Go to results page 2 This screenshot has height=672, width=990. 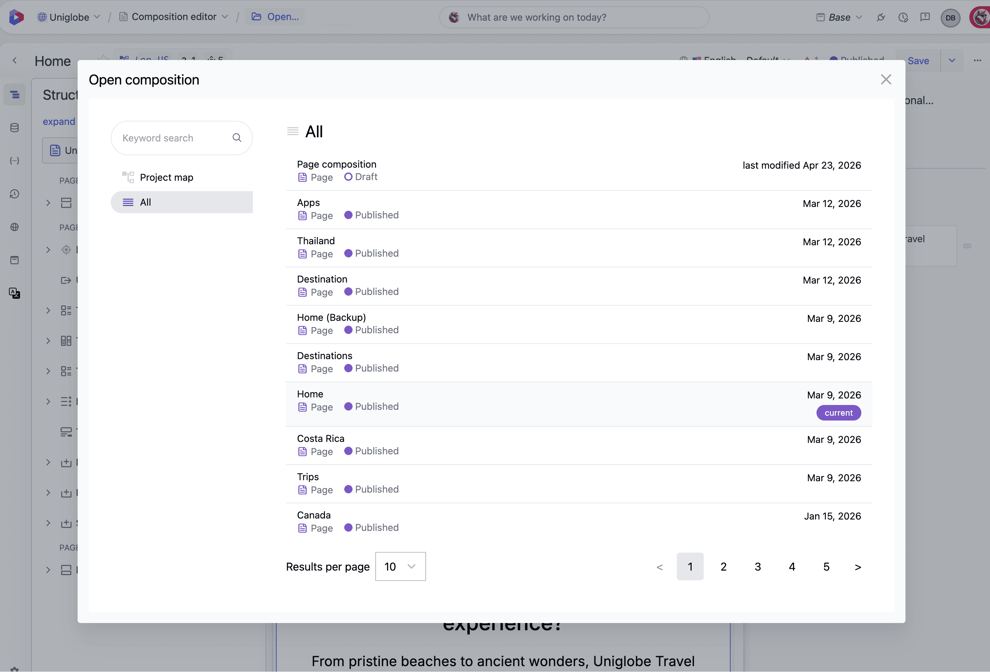point(723,566)
